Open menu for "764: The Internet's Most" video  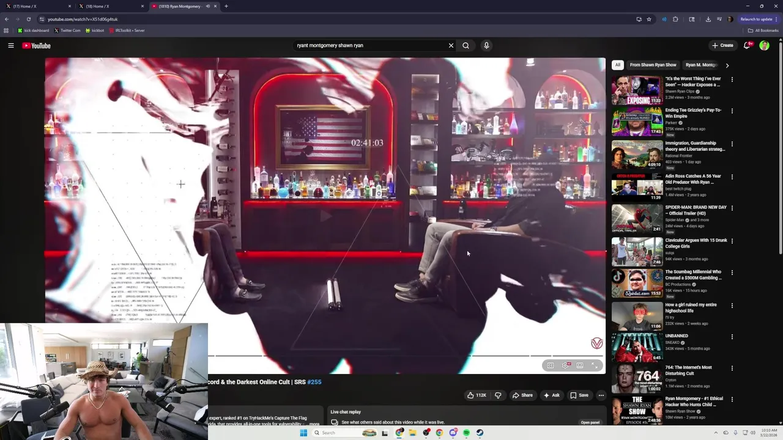pos(732,369)
